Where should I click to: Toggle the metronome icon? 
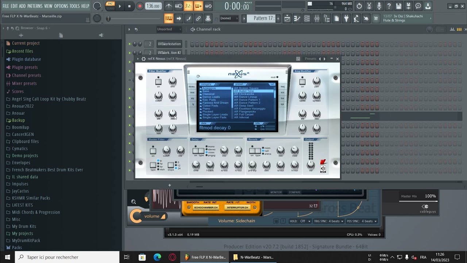(x=169, y=6)
